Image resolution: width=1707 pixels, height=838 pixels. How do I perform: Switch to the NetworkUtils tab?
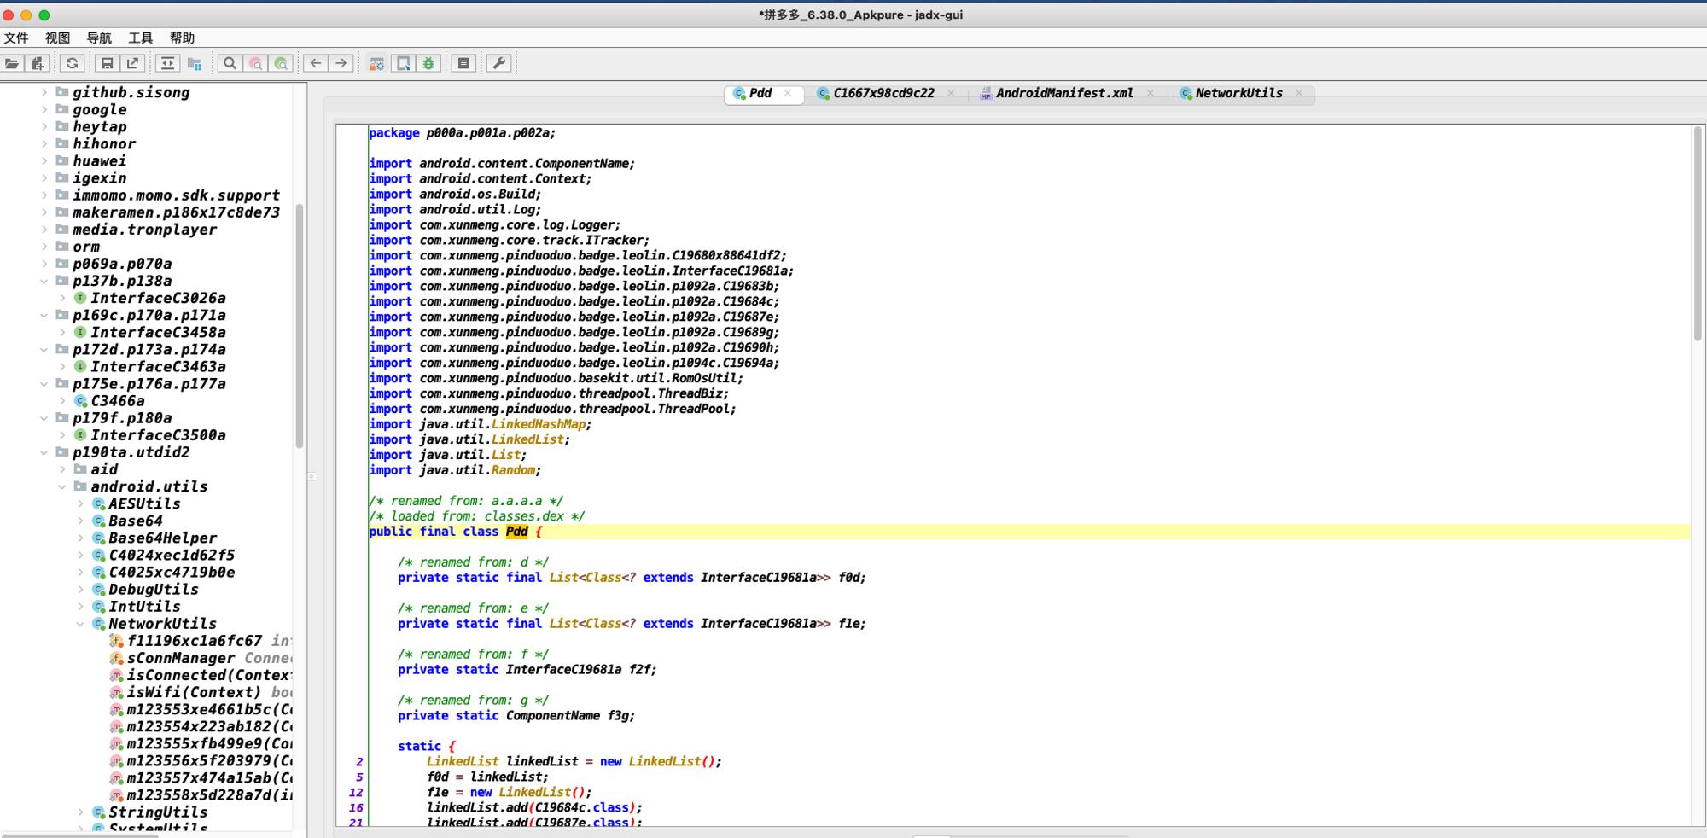point(1238,94)
